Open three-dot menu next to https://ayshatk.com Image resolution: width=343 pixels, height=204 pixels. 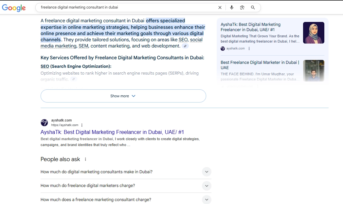click(82, 125)
